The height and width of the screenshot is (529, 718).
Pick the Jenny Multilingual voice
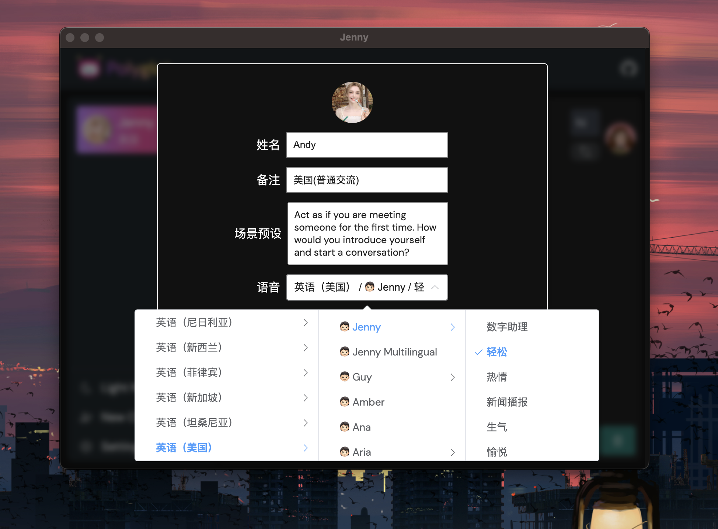tap(394, 352)
